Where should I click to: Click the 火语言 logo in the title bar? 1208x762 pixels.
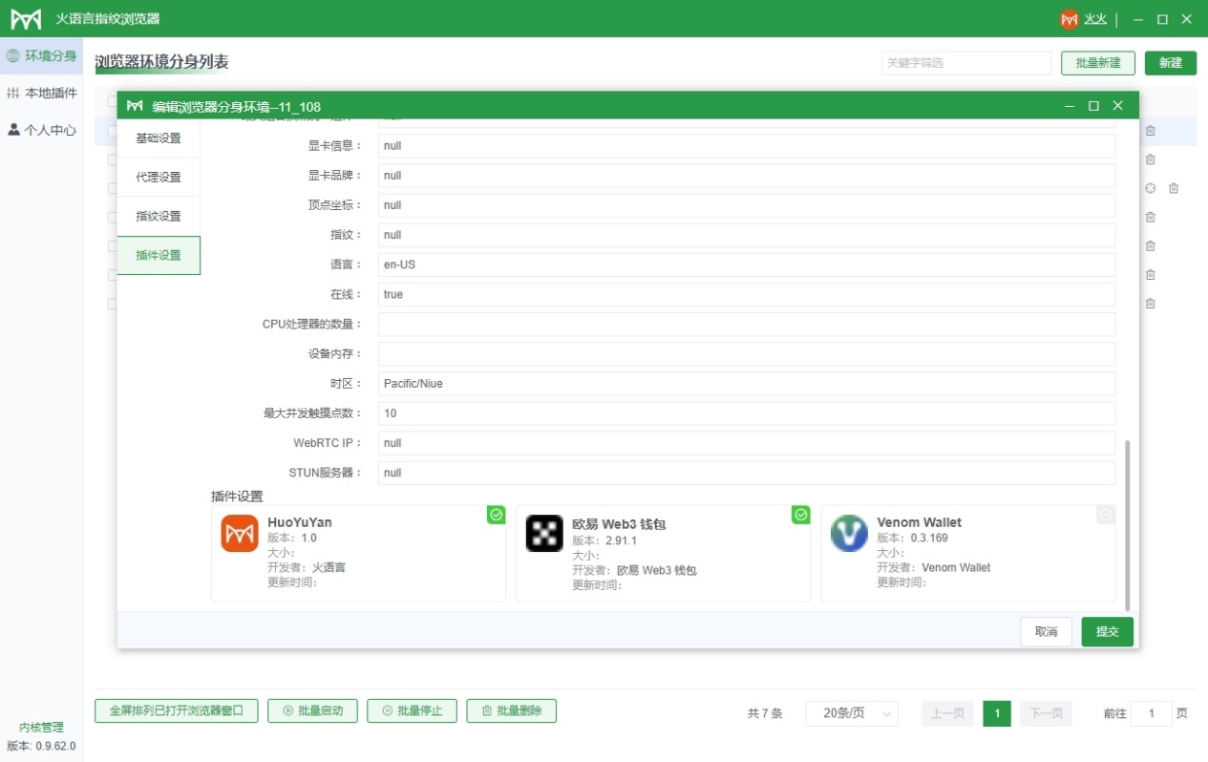point(25,16)
